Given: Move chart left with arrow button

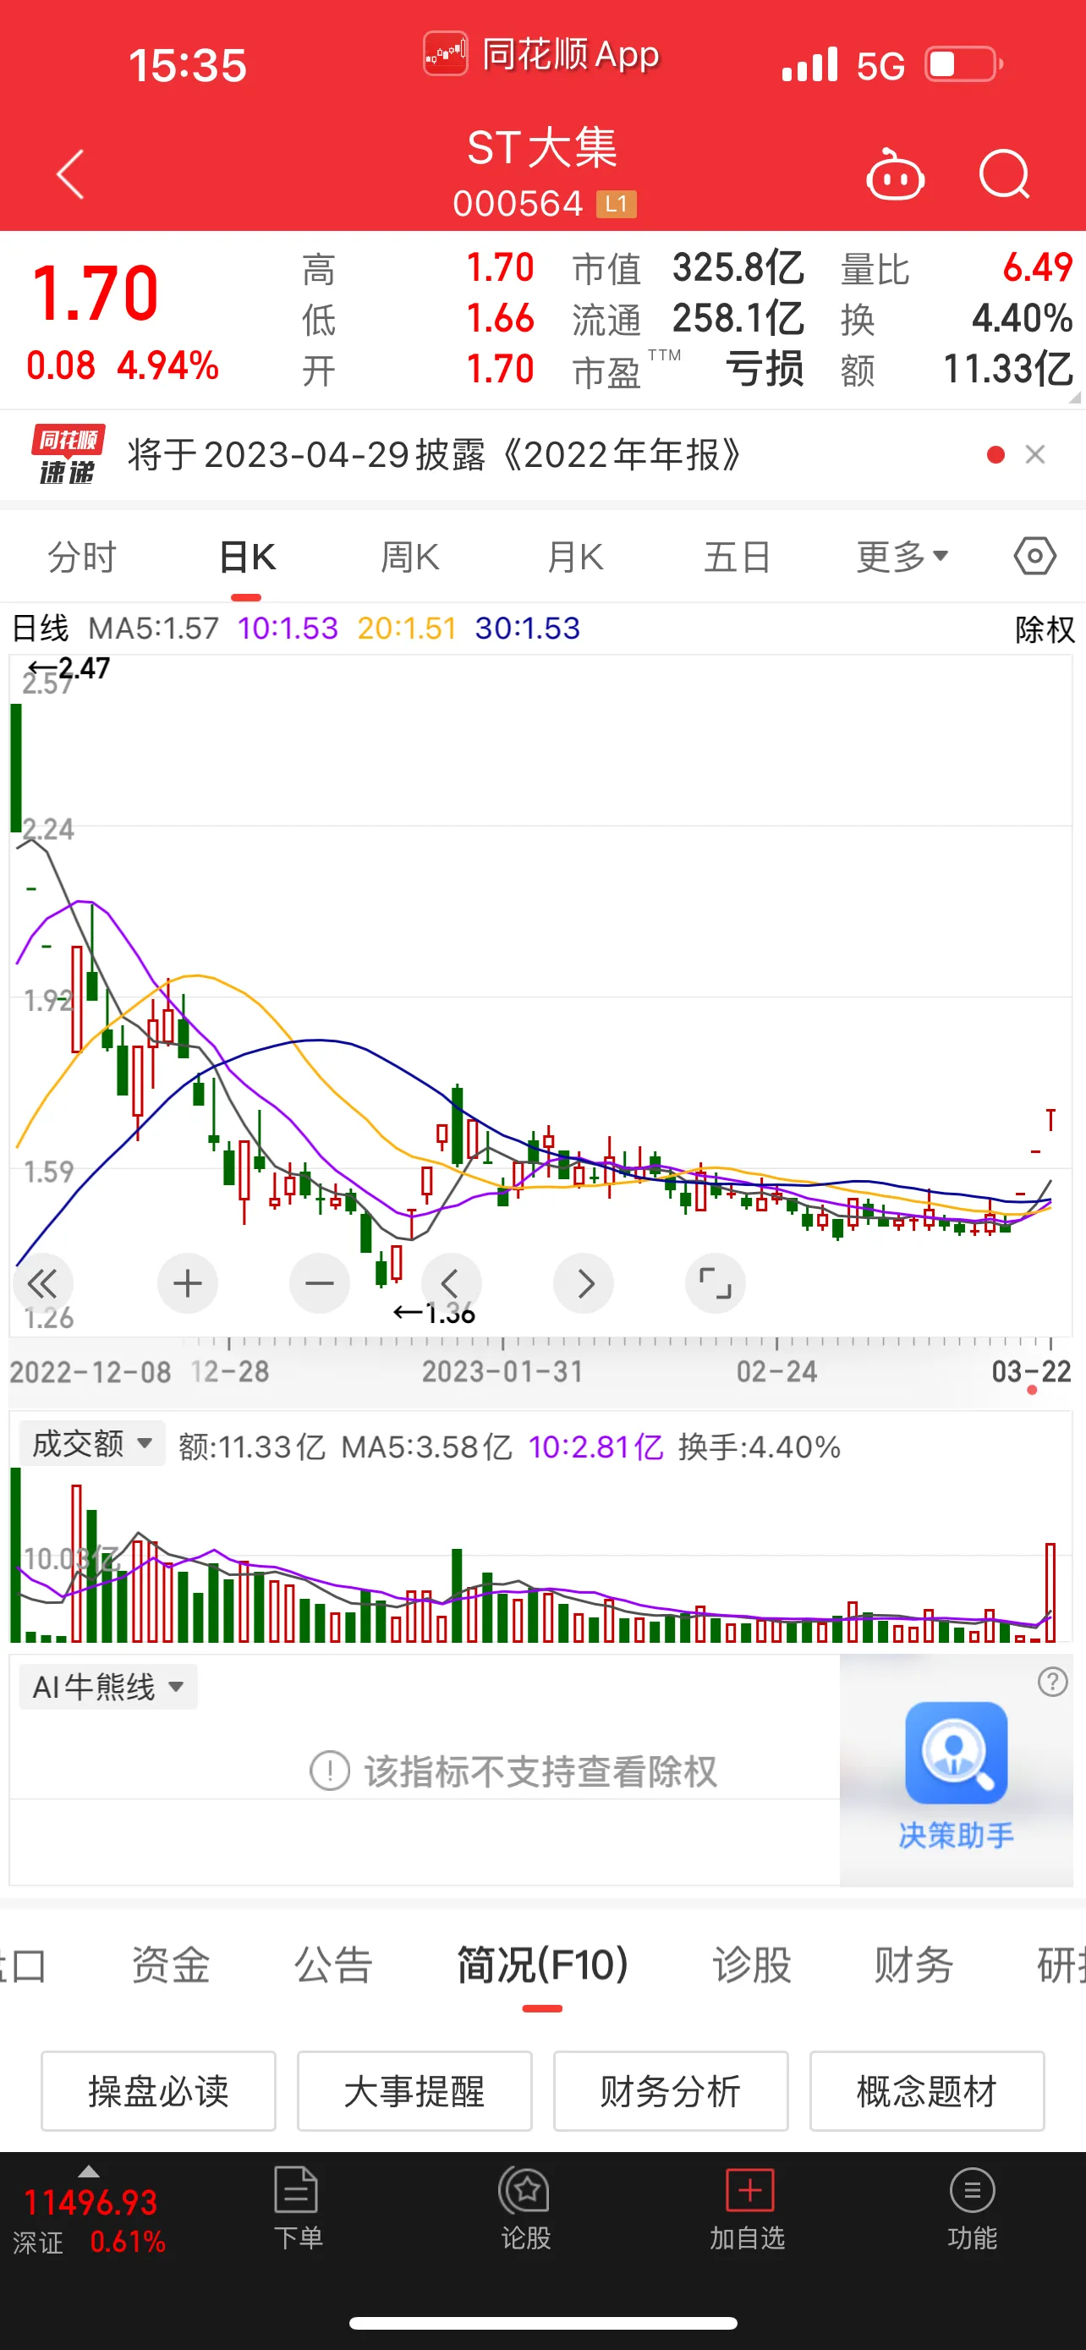Looking at the screenshot, I should 452,1282.
